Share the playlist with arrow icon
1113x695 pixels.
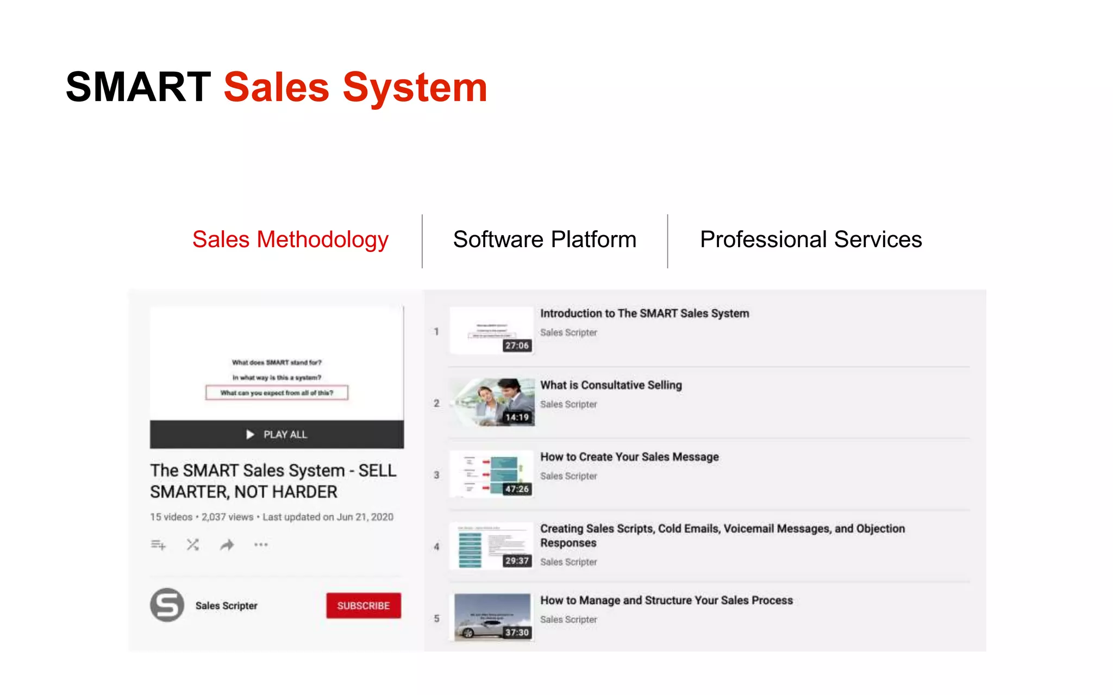click(227, 545)
